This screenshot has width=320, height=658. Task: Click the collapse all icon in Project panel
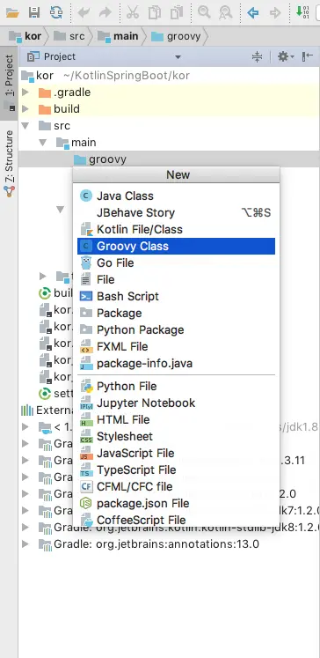point(258,56)
